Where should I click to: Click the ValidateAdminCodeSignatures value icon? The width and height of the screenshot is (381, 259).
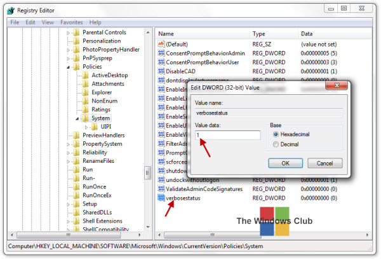[x=161, y=188]
